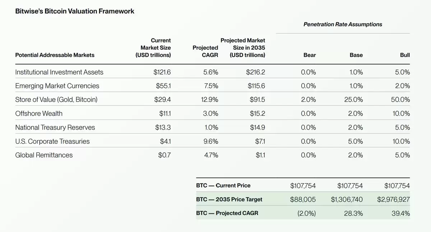This screenshot has height=232, width=431.
Task: Select the Institutional Investment Assets row label
Action: pyautogui.click(x=59, y=72)
